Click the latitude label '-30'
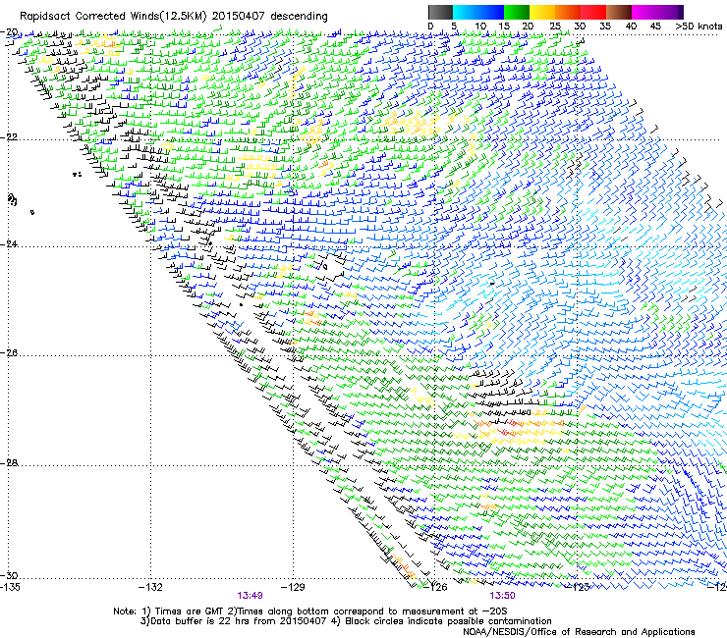Image resolution: width=727 pixels, height=638 pixels. click(10, 575)
